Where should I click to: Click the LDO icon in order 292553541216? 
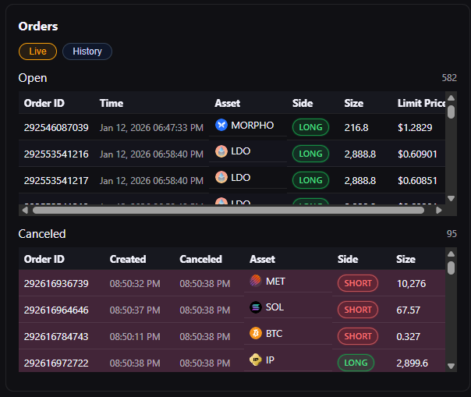pos(221,151)
